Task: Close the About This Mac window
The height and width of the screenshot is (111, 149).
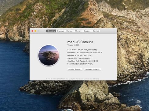Action: tap(32, 31)
